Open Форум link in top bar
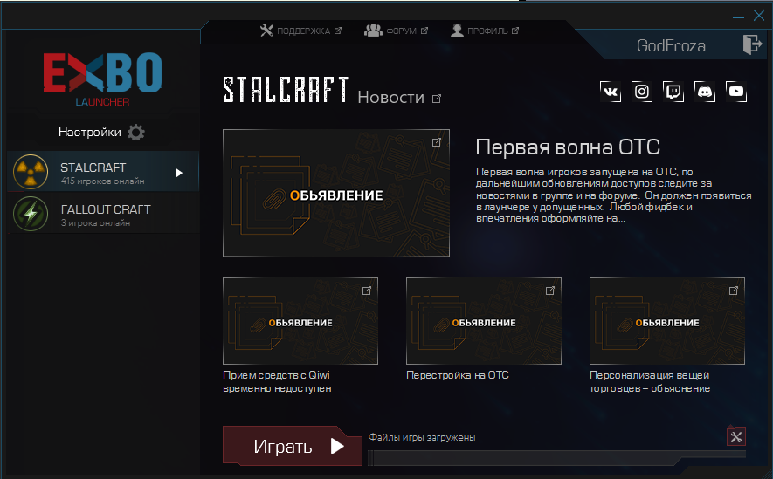This screenshot has height=479, width=773. (x=396, y=31)
